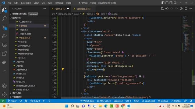The height and width of the screenshot is (109, 195).
Task: Toggle the timeline view icon in editor toolbar
Action: [181, 9]
